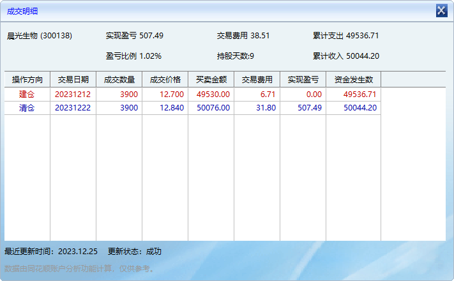Select the 建仓 transaction row
Viewport: 454px width, 281px height.
point(27,95)
